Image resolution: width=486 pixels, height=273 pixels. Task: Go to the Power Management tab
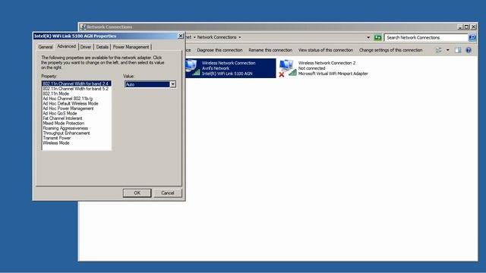coord(131,47)
